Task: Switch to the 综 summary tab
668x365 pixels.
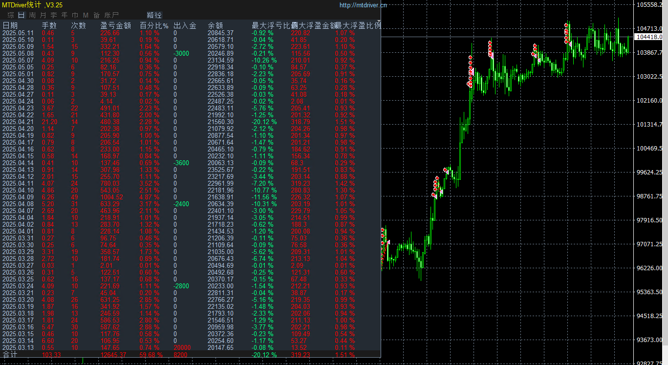Action: 11,15
